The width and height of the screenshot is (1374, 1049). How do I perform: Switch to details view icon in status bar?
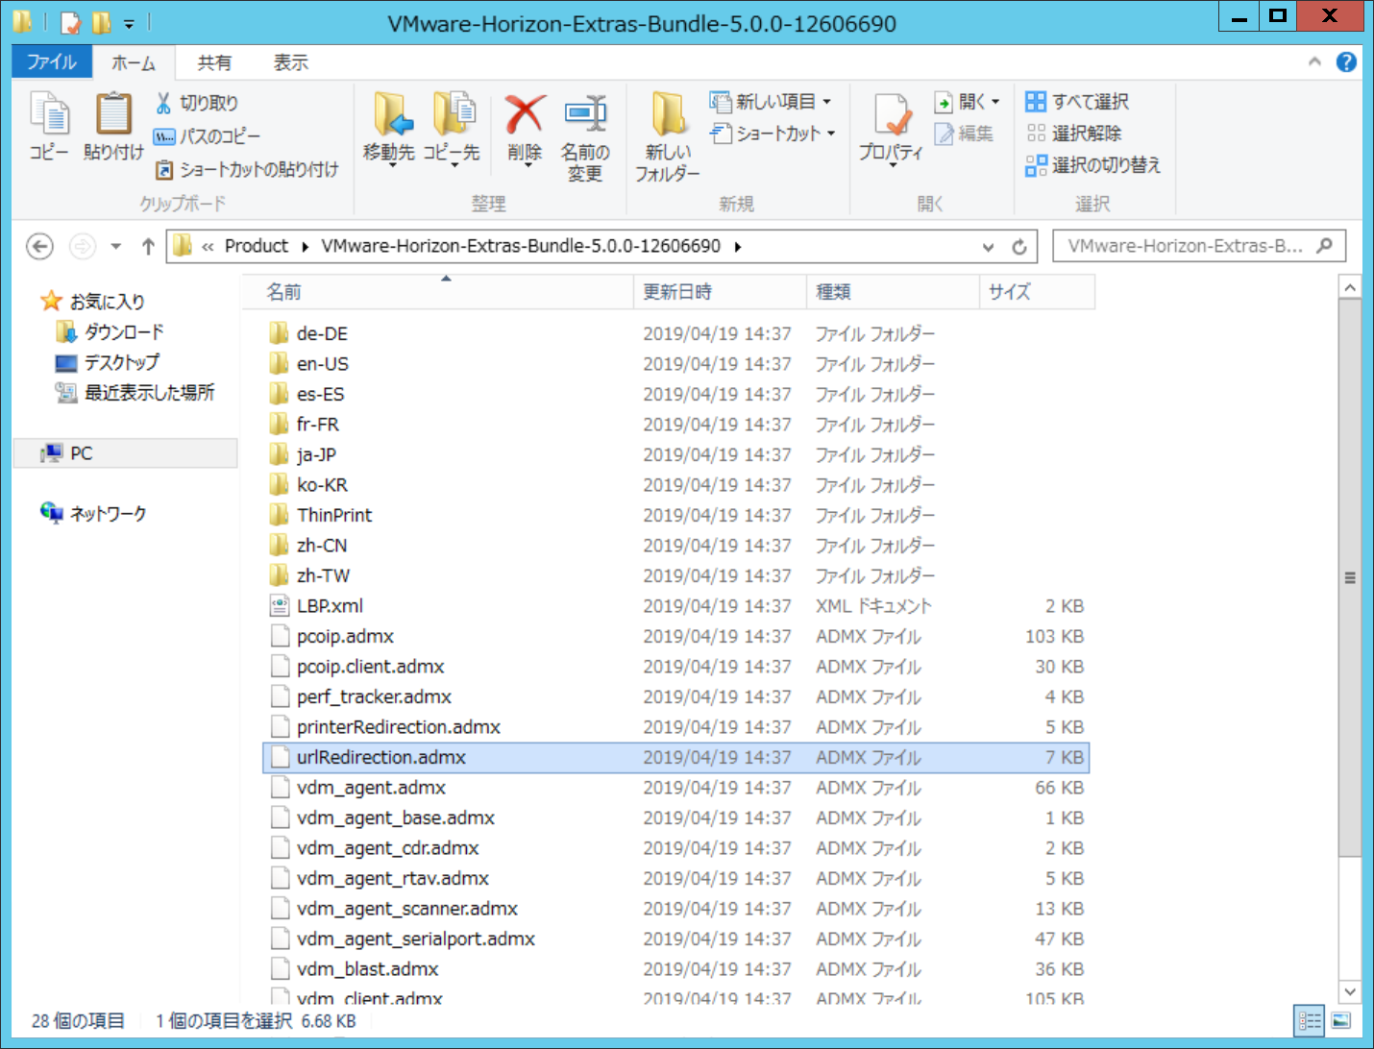(1310, 1020)
